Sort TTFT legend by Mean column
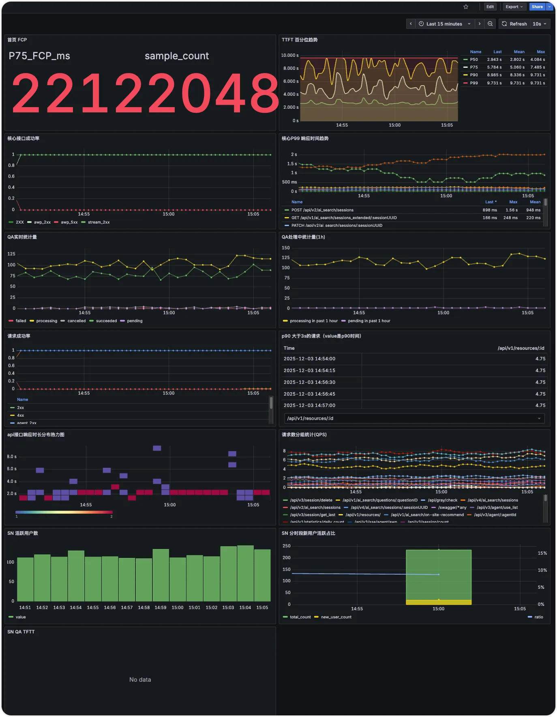This screenshot has width=557, height=717. (x=519, y=52)
